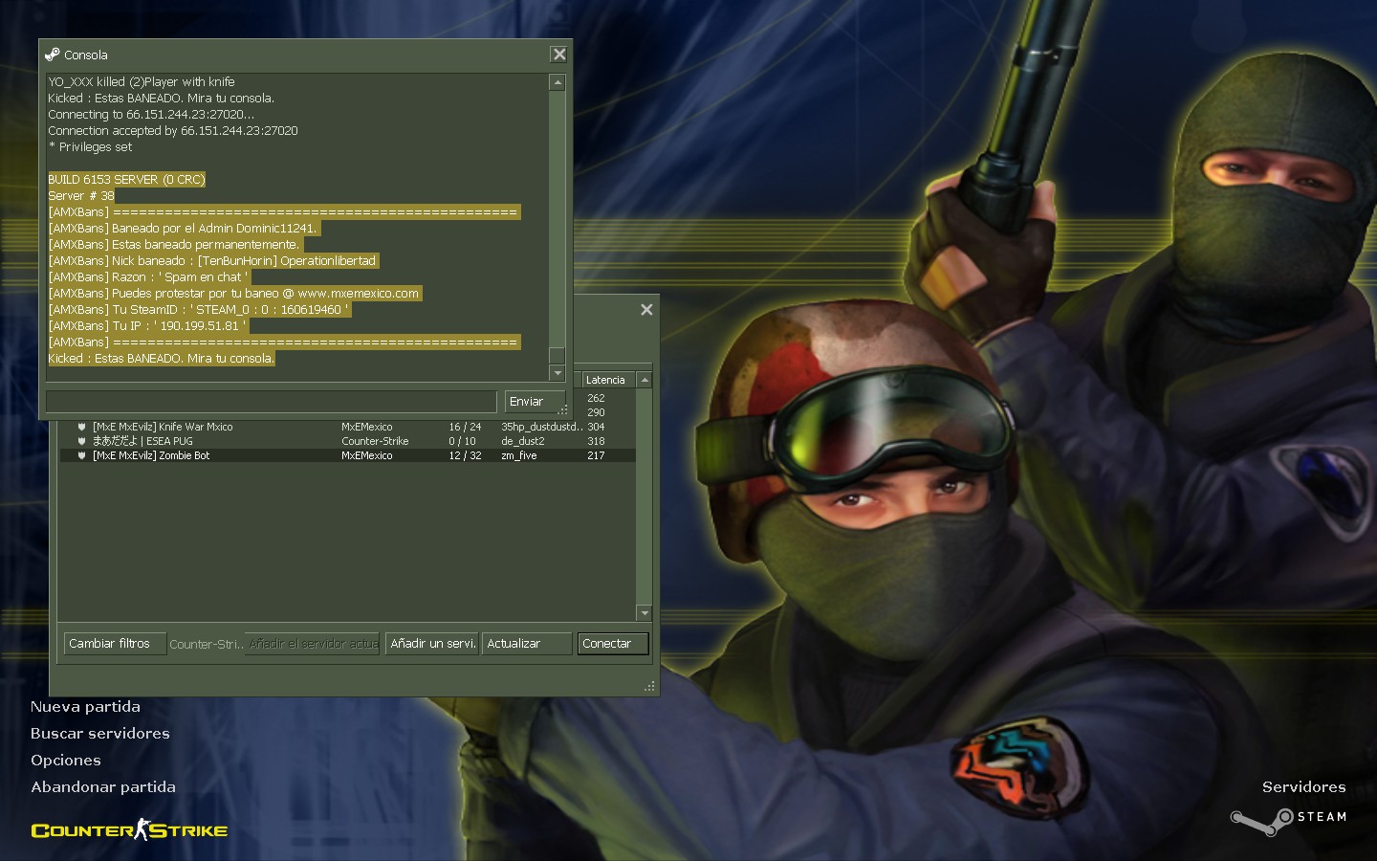Click 'Counter-Stri..' filter label in server browser
Viewport: 1377px width, 861px height.
point(206,644)
